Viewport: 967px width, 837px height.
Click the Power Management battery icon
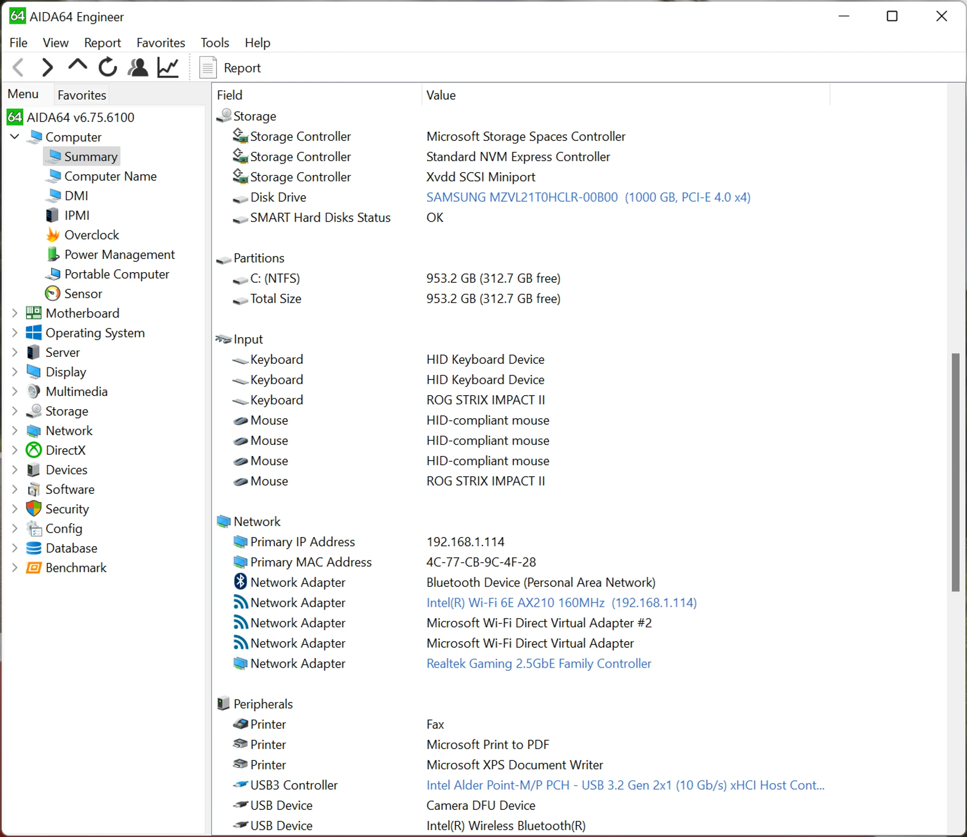pyautogui.click(x=52, y=254)
